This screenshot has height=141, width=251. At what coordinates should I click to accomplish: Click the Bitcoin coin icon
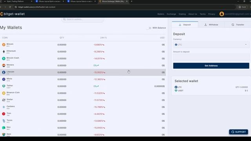pyautogui.click(x=4, y=45)
